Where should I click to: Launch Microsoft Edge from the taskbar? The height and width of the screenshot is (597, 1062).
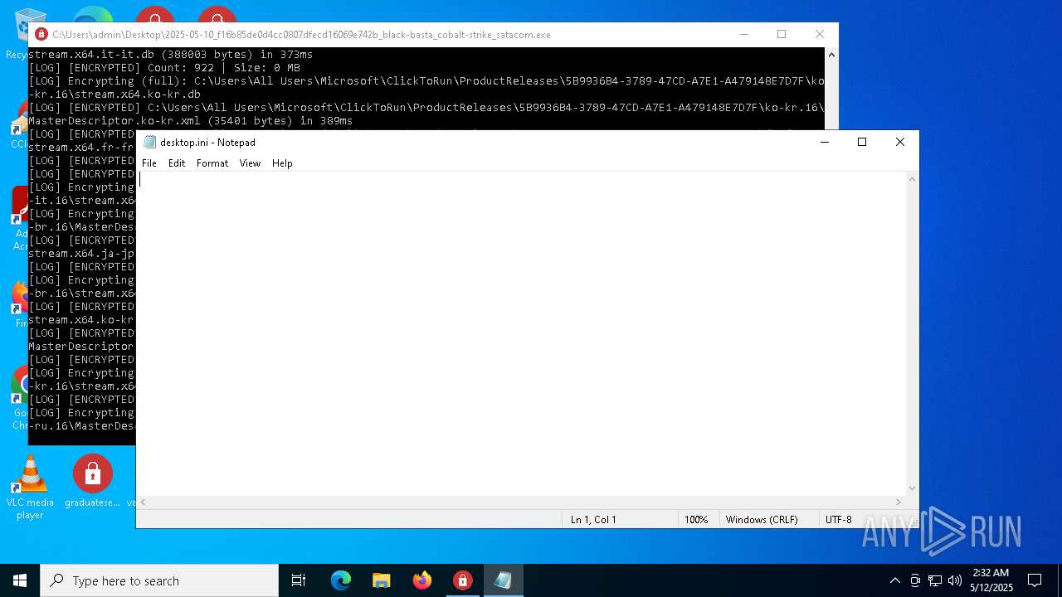tap(341, 580)
